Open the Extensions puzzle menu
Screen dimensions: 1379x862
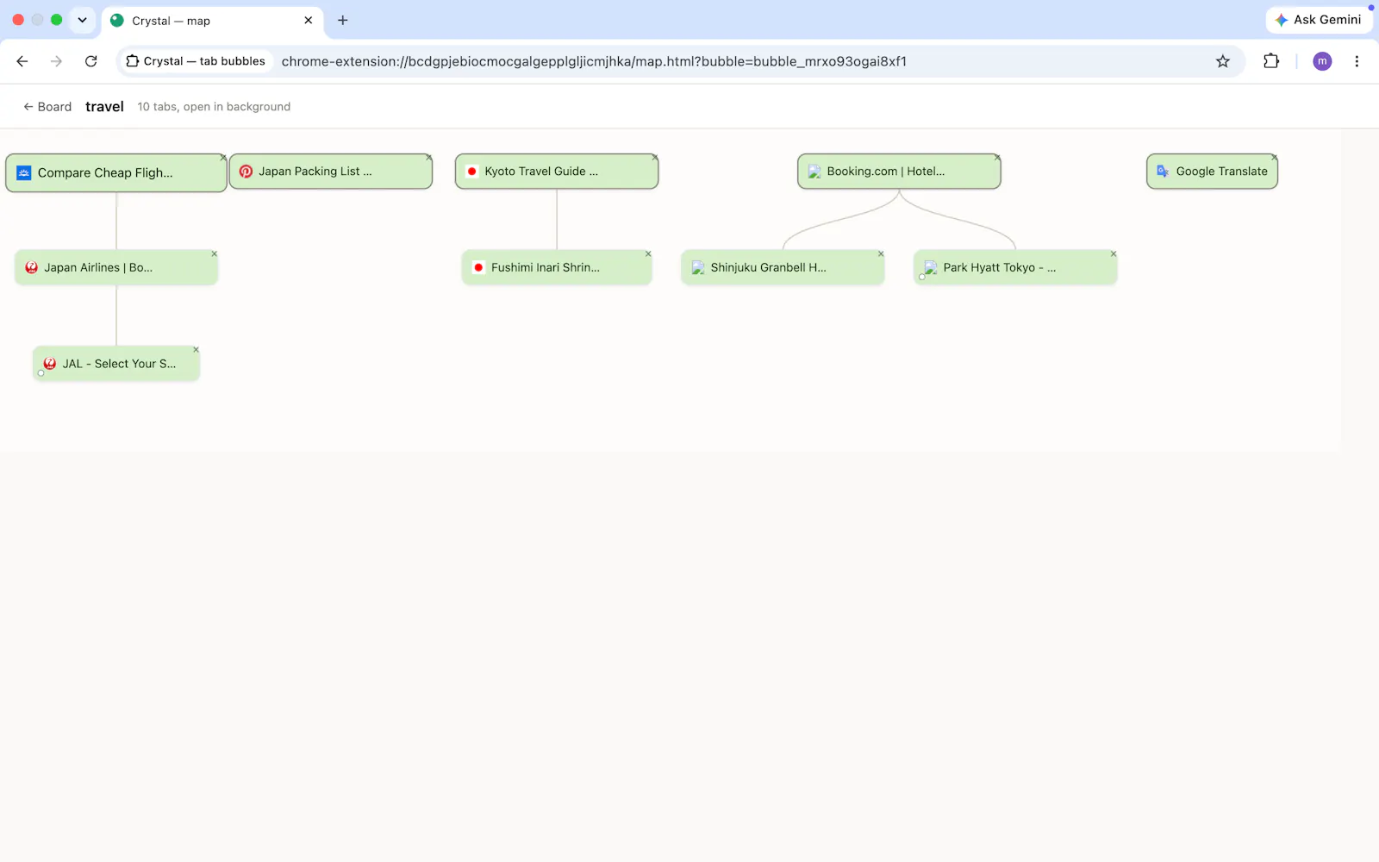click(1271, 61)
